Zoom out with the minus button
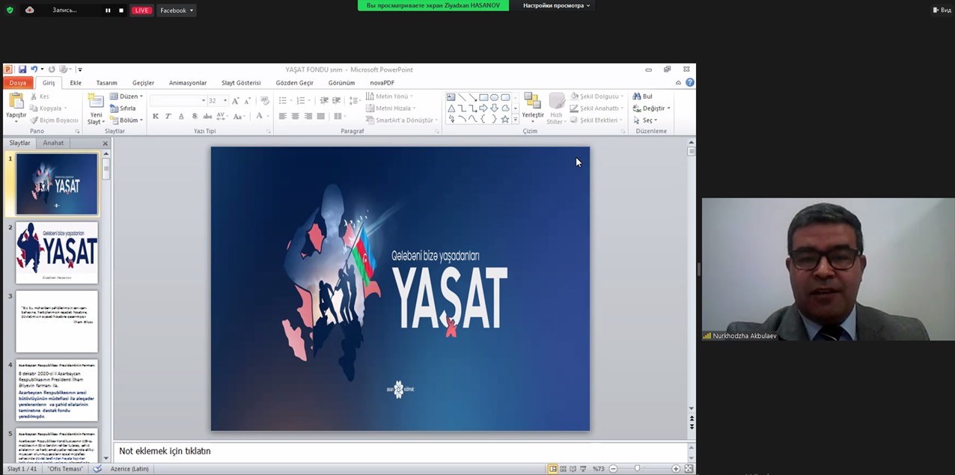This screenshot has width=955, height=475. click(x=613, y=469)
